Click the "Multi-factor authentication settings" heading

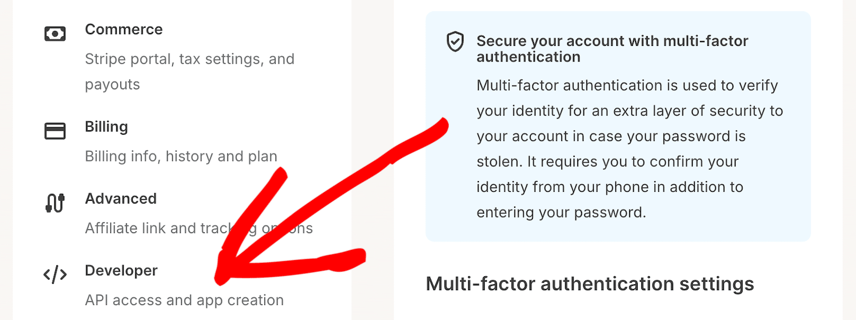coord(590,284)
